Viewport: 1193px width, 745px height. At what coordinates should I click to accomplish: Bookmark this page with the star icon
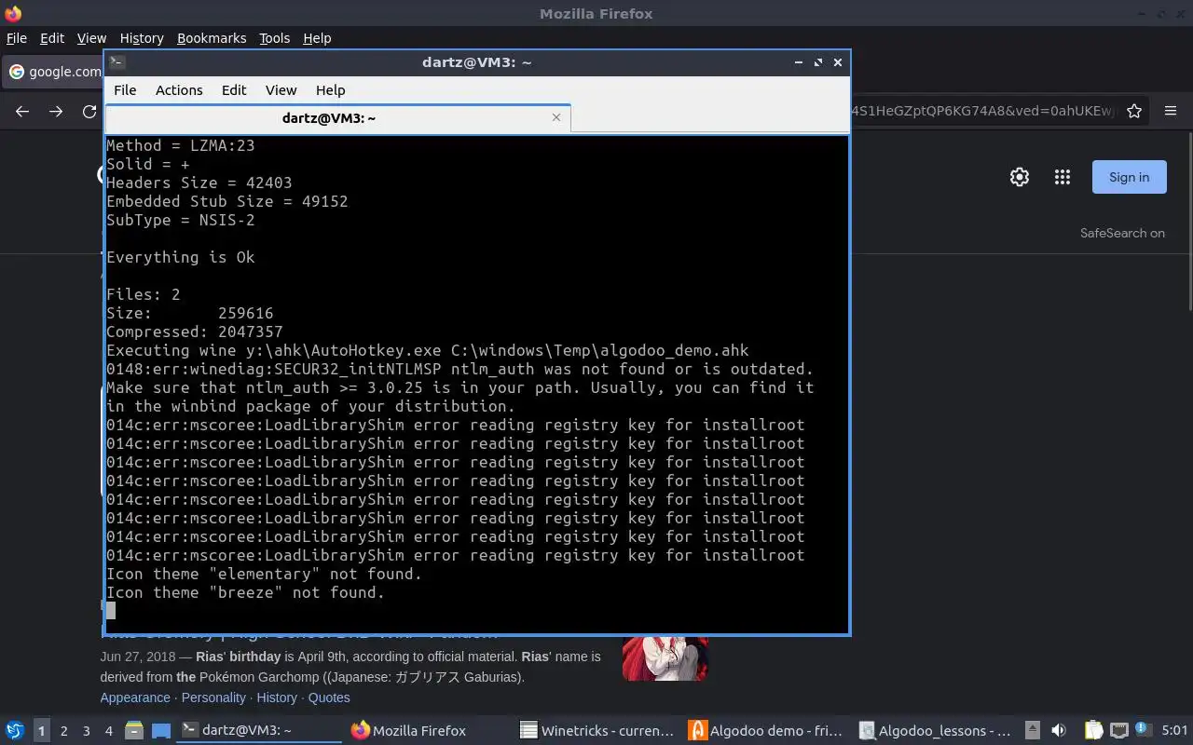click(1134, 111)
